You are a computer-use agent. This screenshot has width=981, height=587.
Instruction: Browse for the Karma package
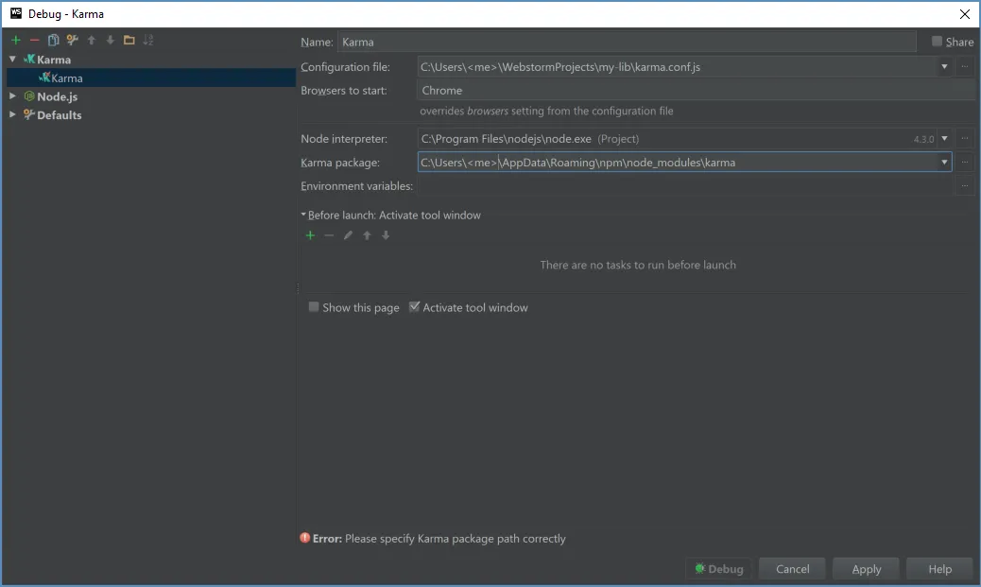tap(965, 162)
